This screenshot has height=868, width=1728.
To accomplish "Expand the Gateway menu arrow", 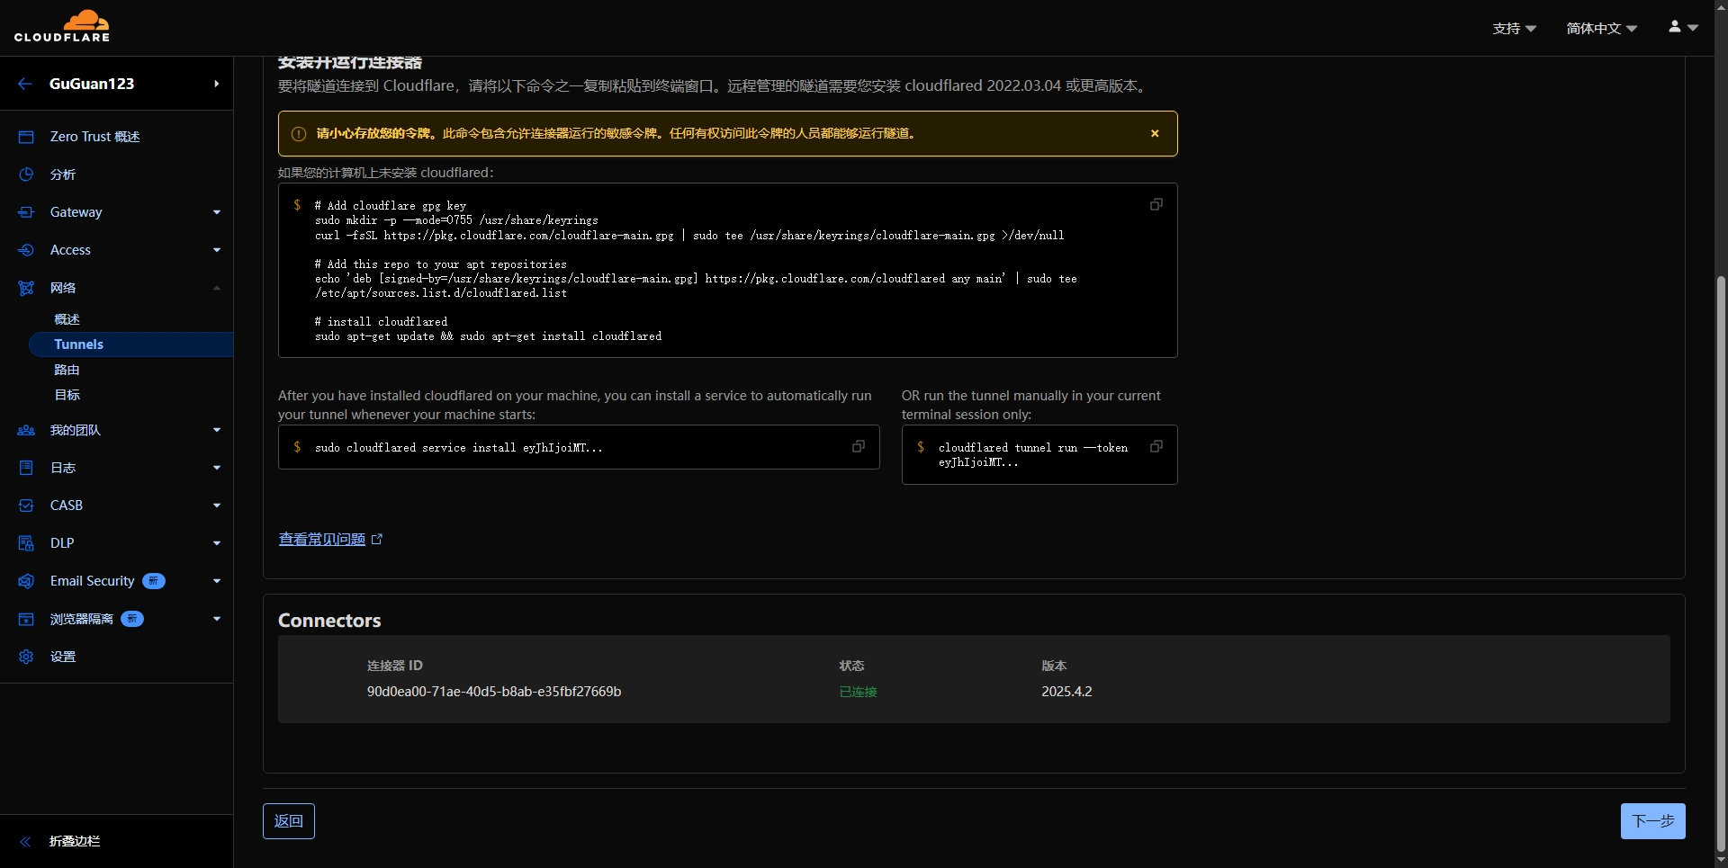I will click(217, 212).
